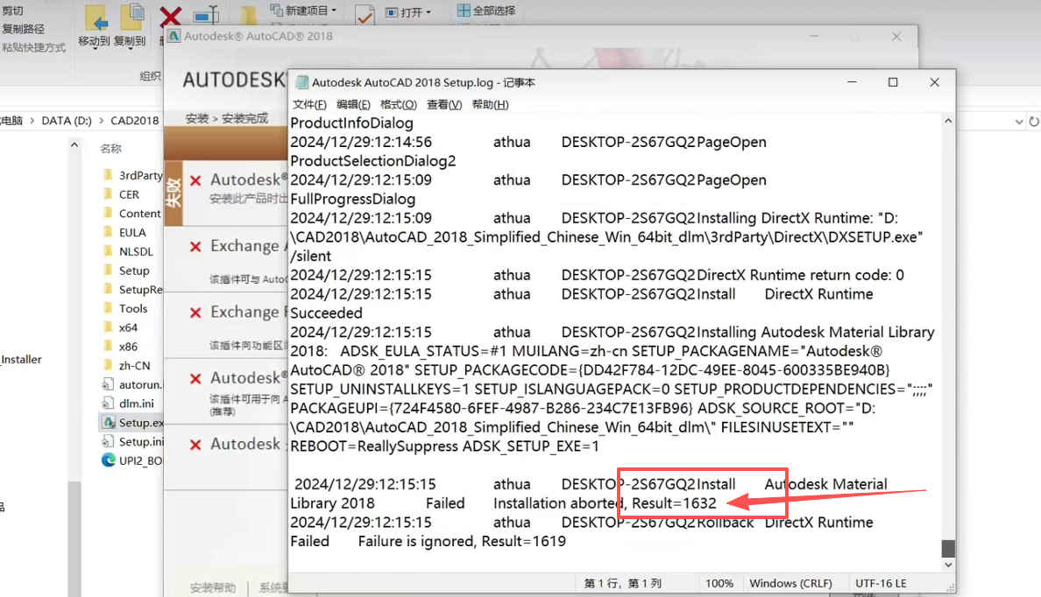Click the Copy to (复制到) icon
The height and width of the screenshot is (597, 1041).
pos(131,18)
